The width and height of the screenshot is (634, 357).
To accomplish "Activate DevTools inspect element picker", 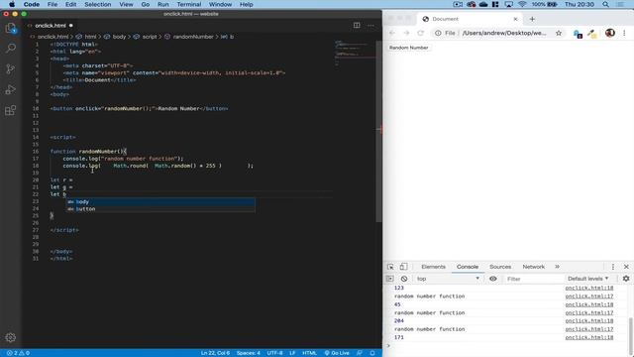I will pyautogui.click(x=390, y=267).
